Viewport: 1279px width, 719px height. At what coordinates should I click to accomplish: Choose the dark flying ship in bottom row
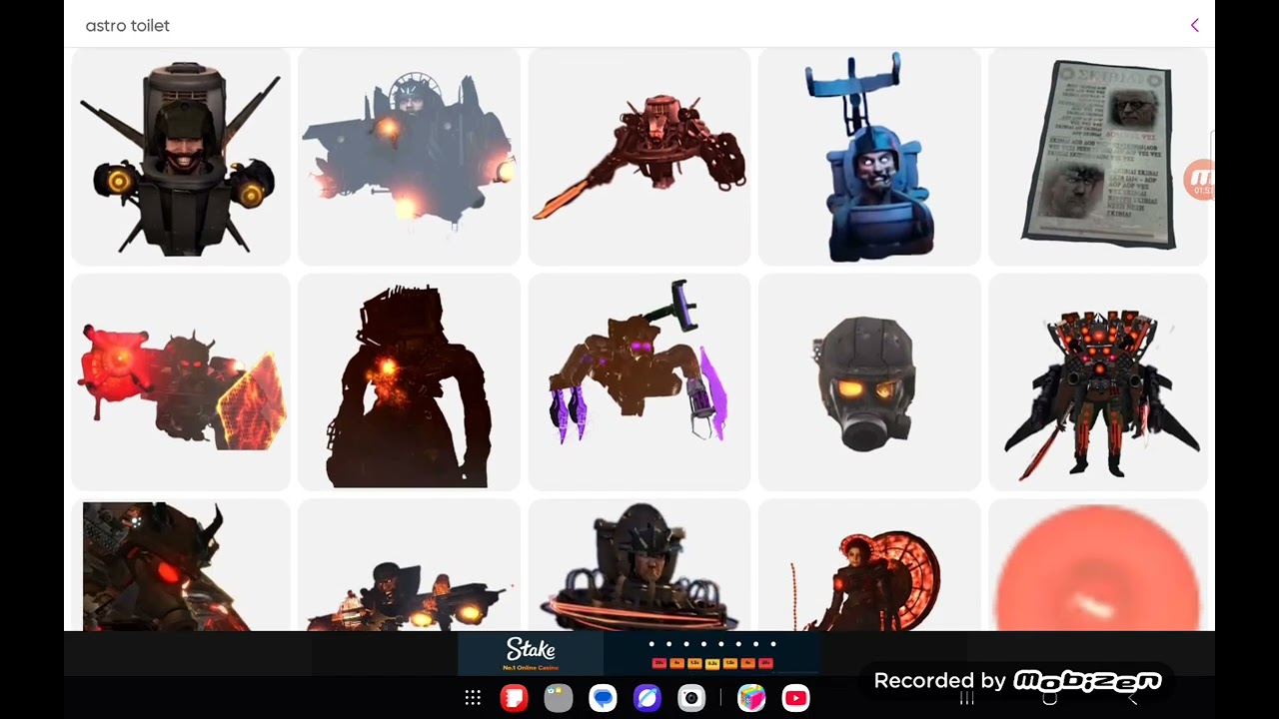(x=409, y=565)
